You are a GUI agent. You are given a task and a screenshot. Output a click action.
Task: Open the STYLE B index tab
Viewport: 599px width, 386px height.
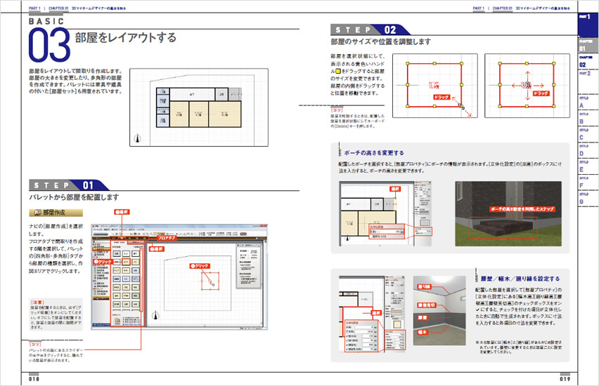(588, 119)
